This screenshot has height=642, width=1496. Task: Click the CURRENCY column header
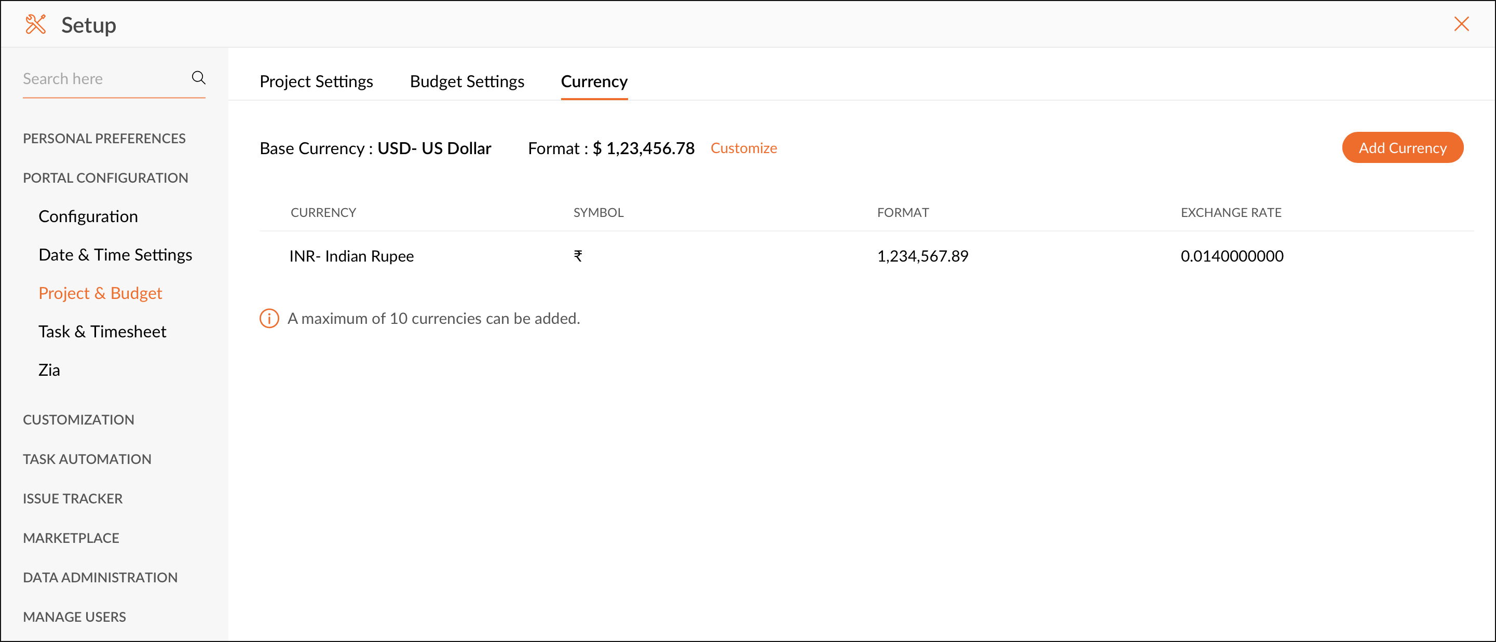coord(323,212)
